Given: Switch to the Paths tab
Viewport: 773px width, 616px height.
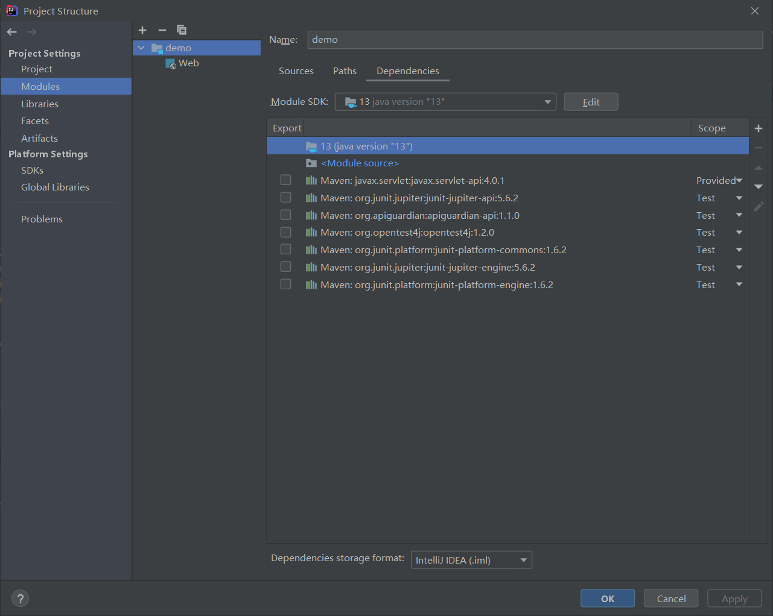Looking at the screenshot, I should tap(345, 71).
